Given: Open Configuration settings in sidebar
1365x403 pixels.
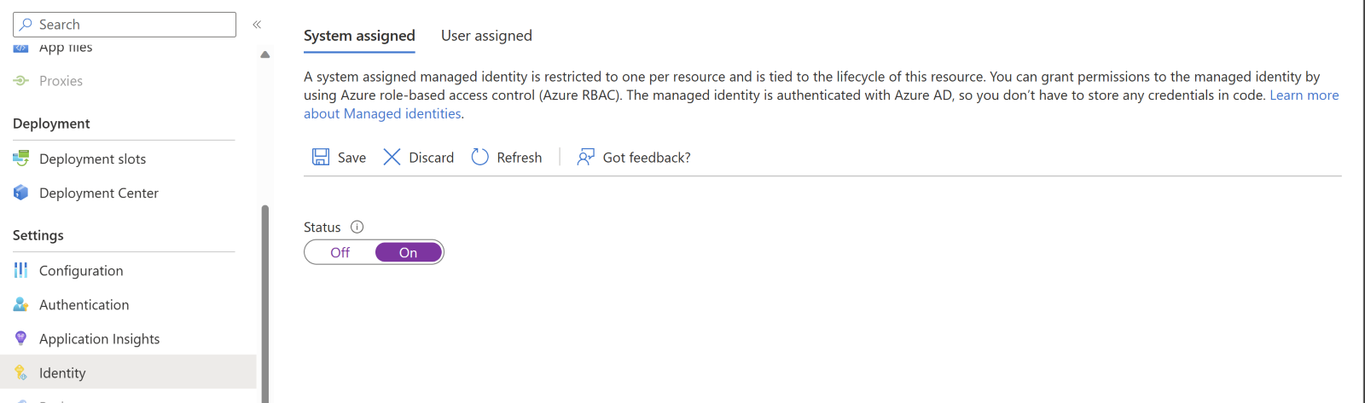Looking at the screenshot, I should [x=81, y=271].
